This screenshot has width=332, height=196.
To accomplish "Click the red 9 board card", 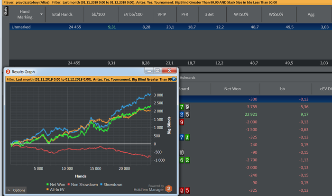I will click(x=182, y=122).
